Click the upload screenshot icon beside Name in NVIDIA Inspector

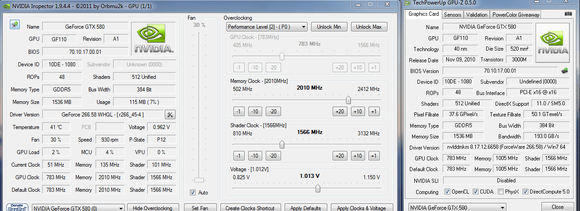14,24
